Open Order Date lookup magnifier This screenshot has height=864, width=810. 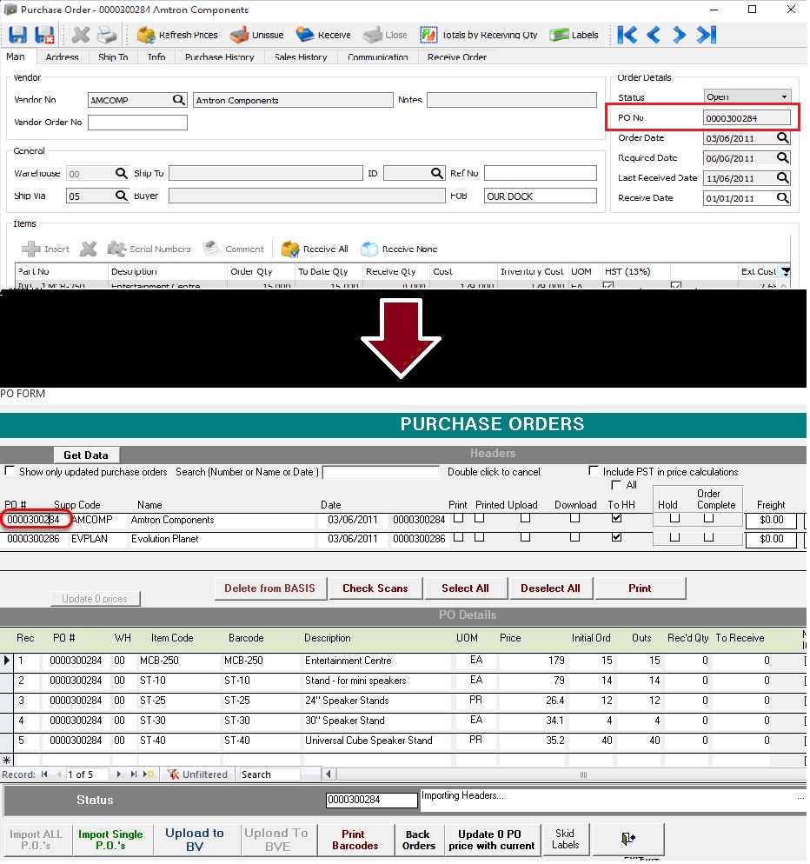click(782, 137)
